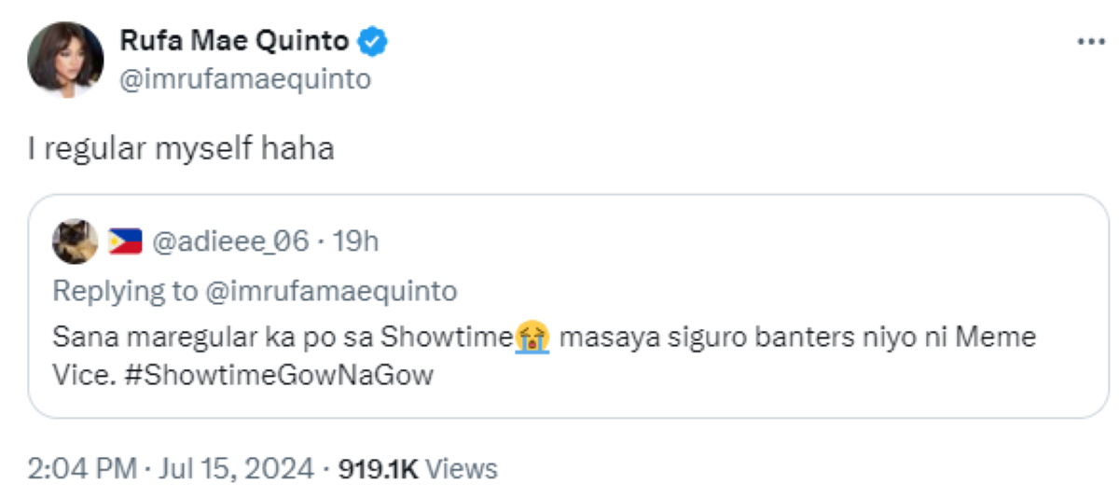
Task: Click the 2:04 PM tweet time
Action: pyautogui.click(x=83, y=467)
